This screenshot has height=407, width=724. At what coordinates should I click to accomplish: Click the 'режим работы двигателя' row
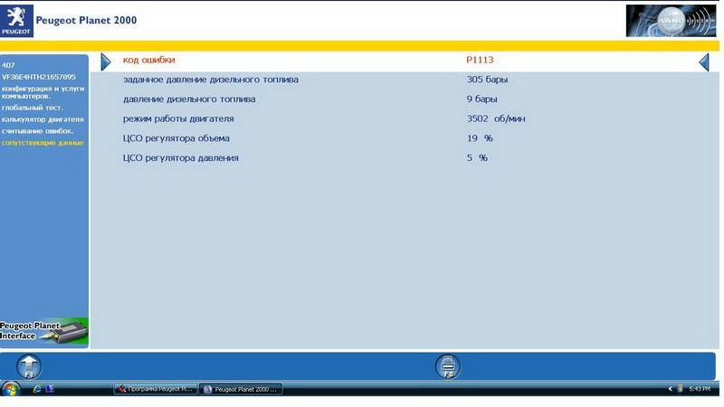tap(178, 118)
